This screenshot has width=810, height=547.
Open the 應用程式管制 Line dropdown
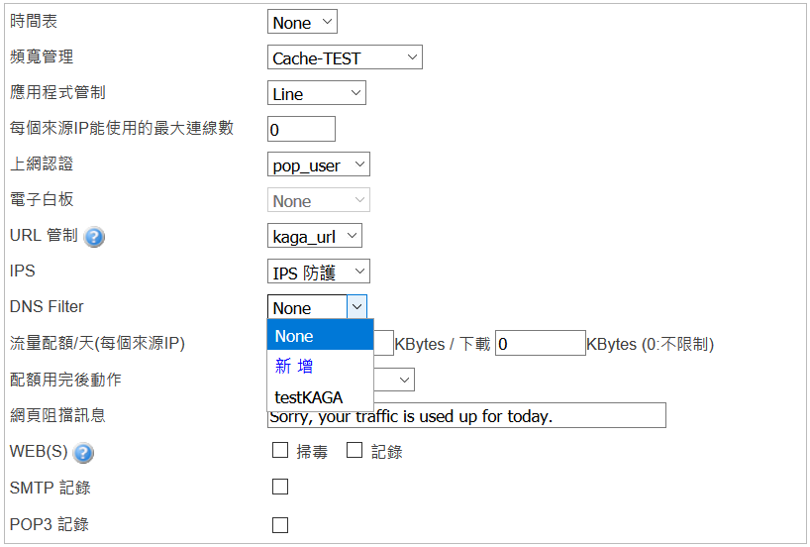coord(317,93)
